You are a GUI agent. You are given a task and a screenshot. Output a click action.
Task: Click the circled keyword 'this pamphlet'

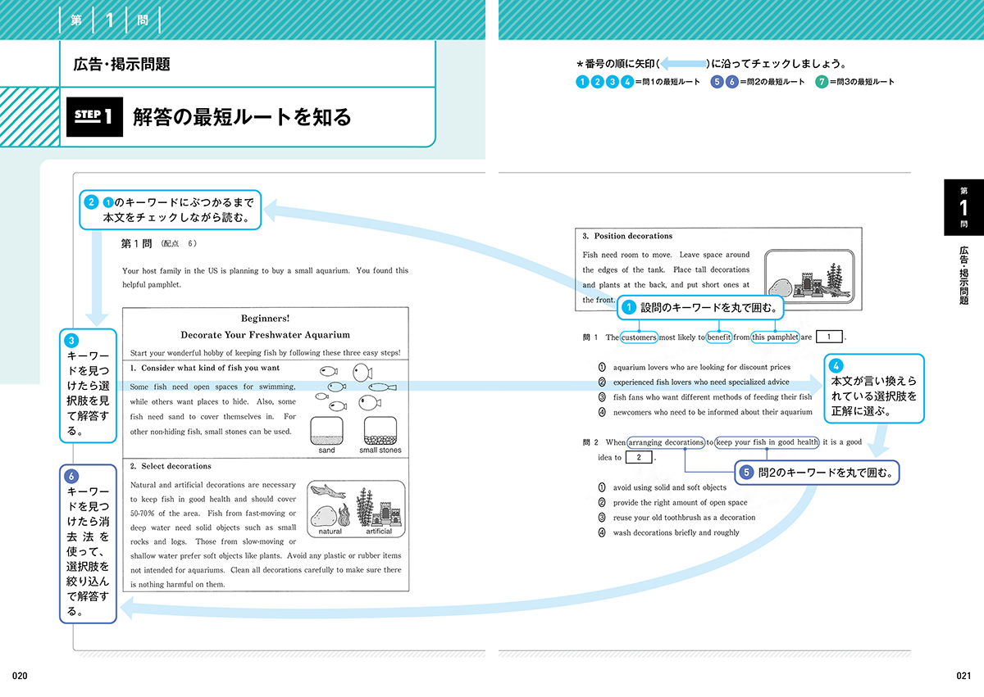pos(775,337)
